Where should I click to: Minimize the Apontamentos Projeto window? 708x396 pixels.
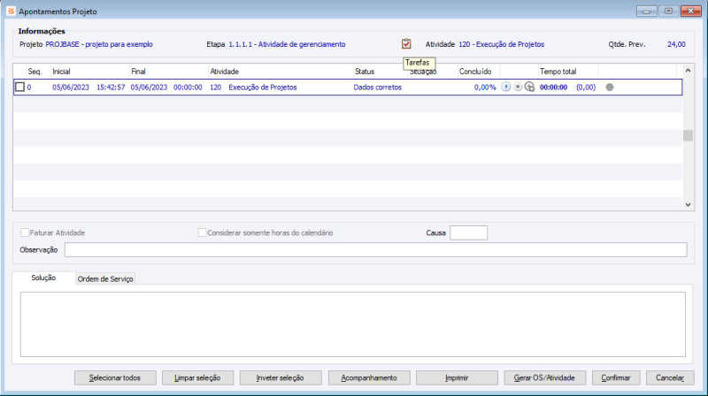tap(647, 11)
